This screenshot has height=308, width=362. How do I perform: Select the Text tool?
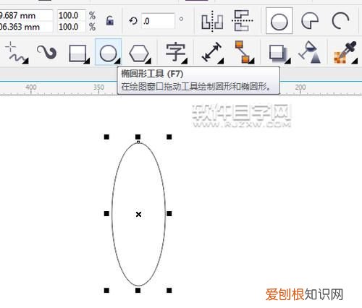[x=176, y=52]
